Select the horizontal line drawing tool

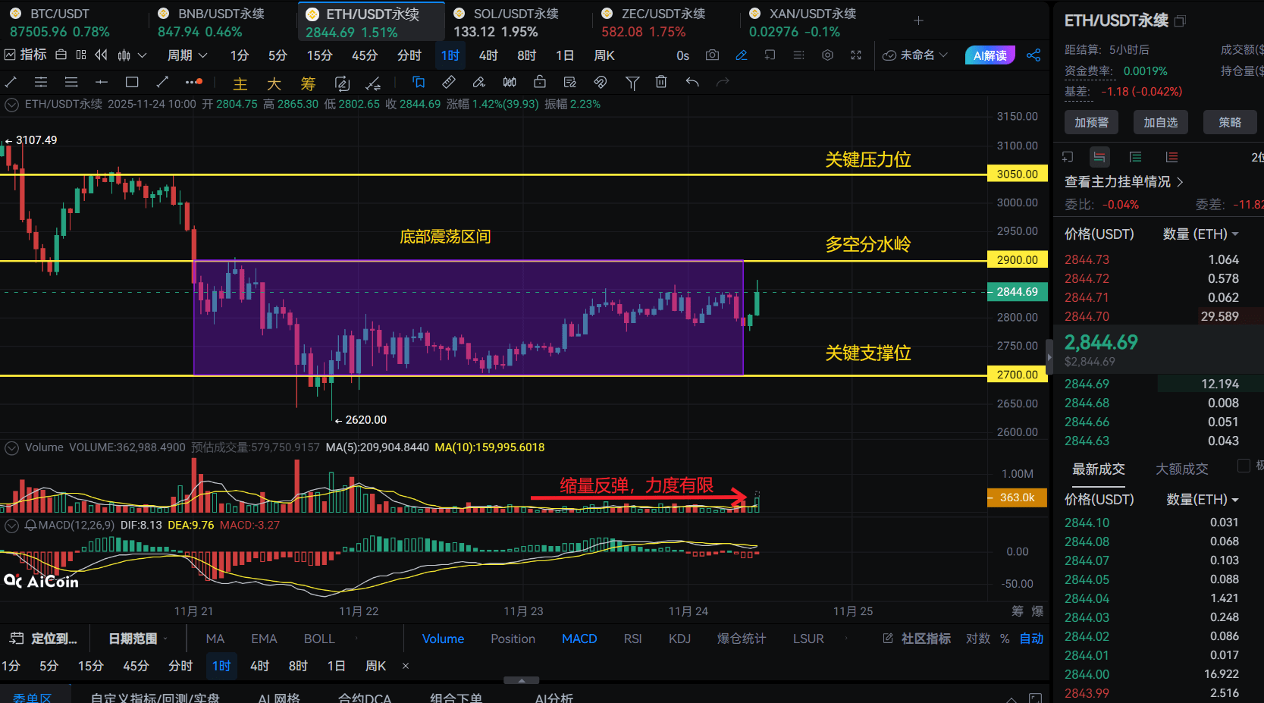[x=102, y=82]
